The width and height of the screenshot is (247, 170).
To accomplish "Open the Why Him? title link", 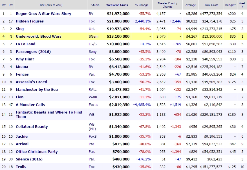I will pos(25,59).
